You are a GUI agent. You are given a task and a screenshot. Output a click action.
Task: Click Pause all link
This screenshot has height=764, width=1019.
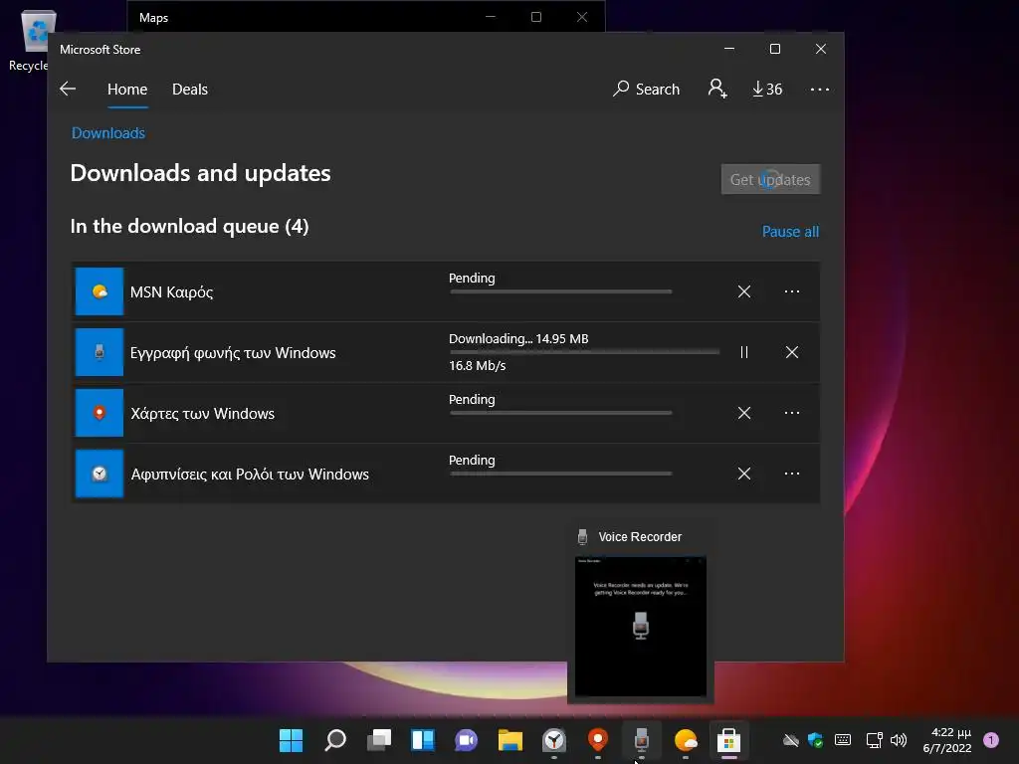click(790, 231)
